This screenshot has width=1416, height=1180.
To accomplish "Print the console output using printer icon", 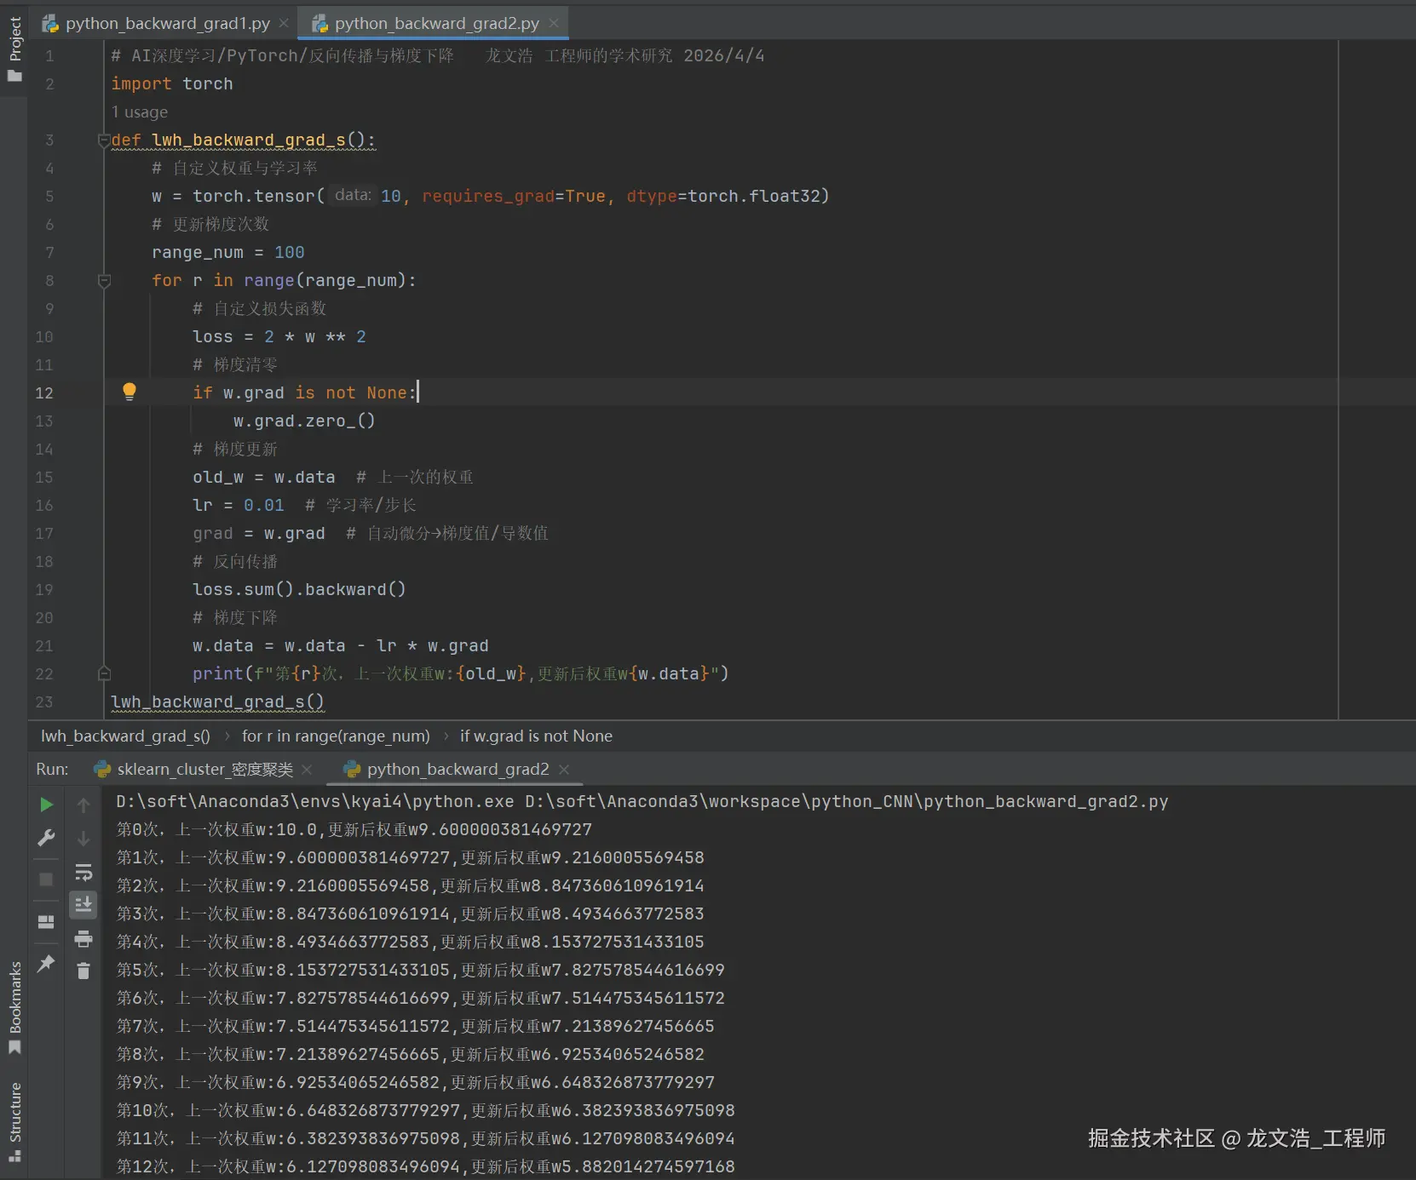I will 83,939.
